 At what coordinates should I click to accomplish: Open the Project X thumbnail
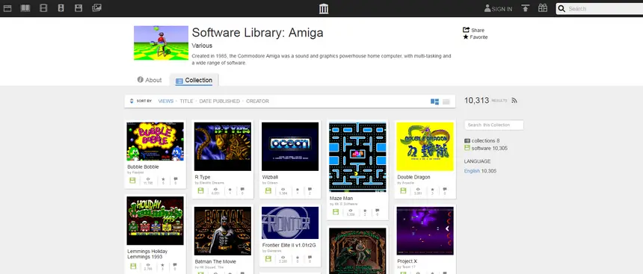[425, 231]
